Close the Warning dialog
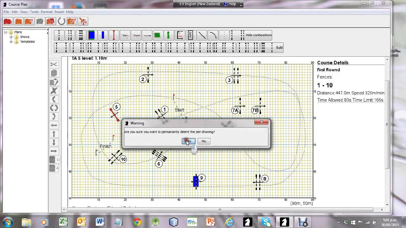 tap(261, 122)
